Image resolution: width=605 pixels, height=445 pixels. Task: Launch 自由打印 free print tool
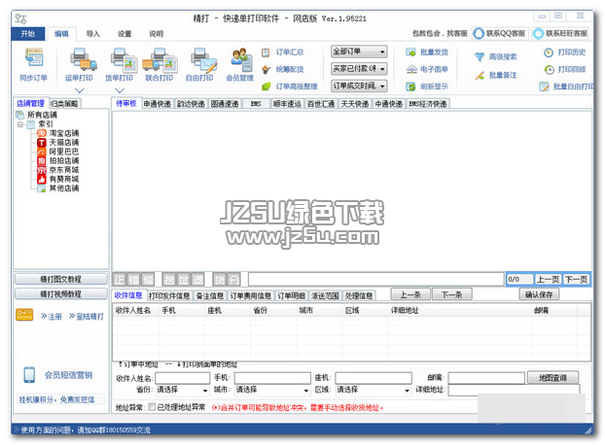(x=199, y=65)
